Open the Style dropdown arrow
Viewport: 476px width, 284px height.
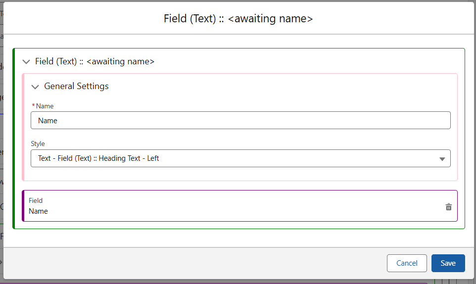point(442,159)
